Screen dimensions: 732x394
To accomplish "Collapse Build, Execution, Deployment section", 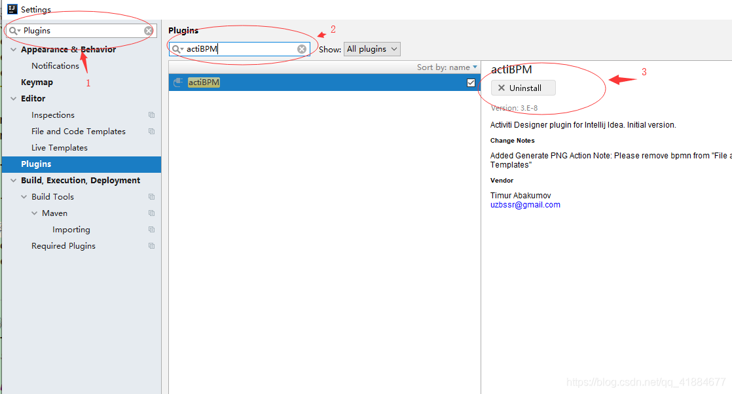I will 14,180.
